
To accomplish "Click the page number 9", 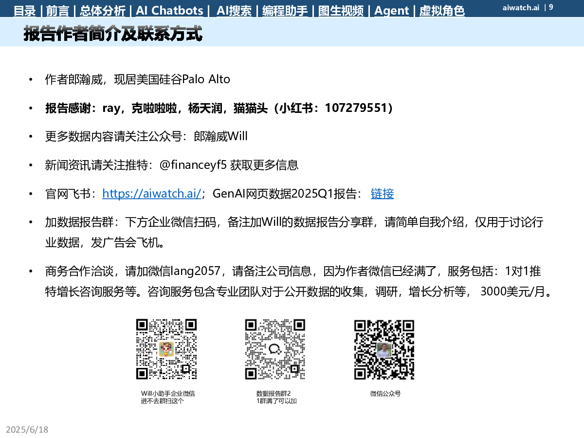I will (x=551, y=7).
